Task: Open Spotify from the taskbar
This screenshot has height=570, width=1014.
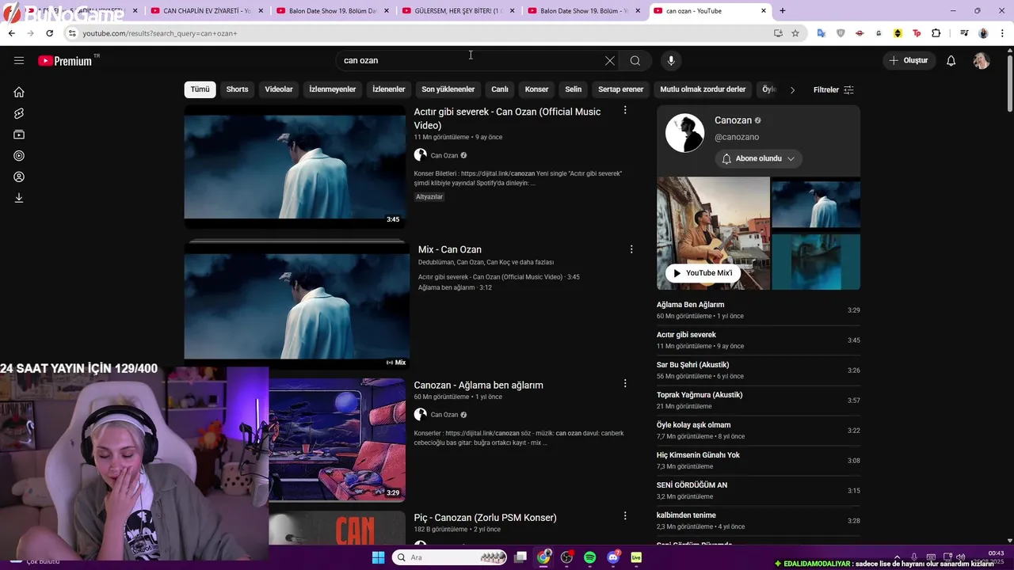Action: (x=589, y=558)
